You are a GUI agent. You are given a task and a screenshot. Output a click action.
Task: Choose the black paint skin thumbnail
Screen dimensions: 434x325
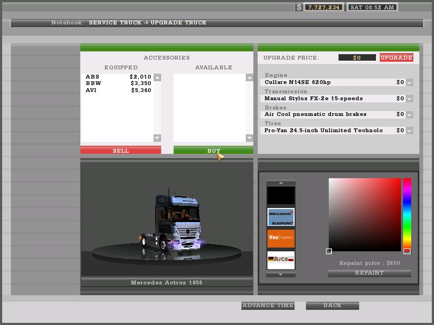click(x=280, y=196)
